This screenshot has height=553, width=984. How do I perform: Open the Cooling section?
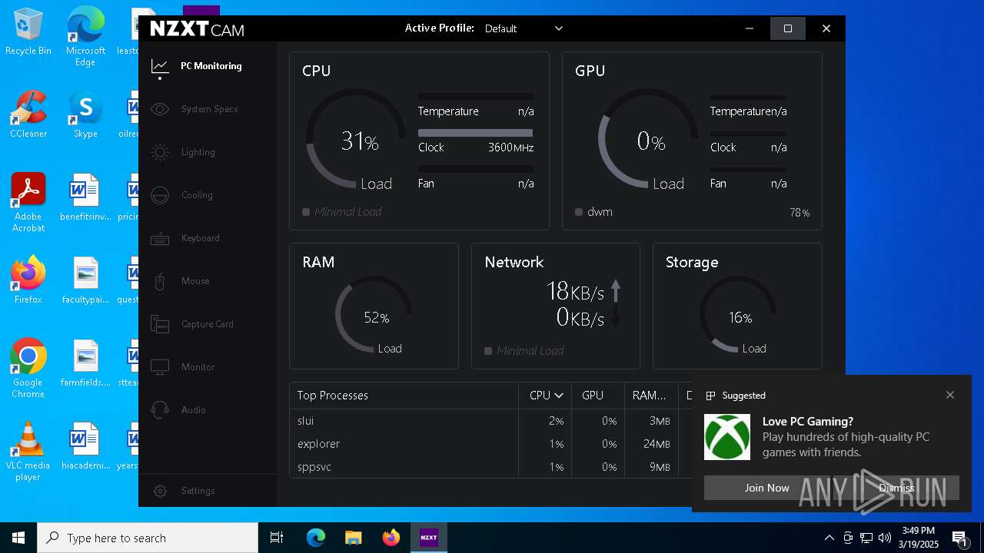[x=197, y=195]
